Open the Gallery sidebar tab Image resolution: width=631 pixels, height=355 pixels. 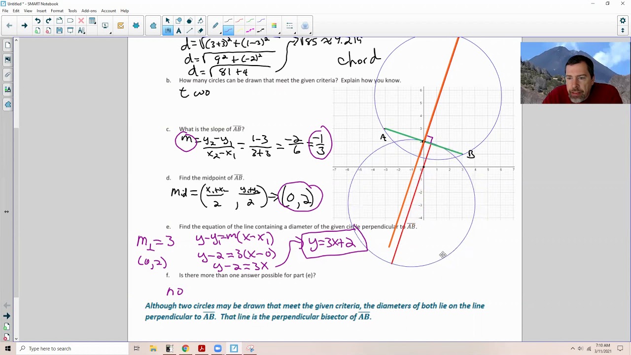(8, 60)
